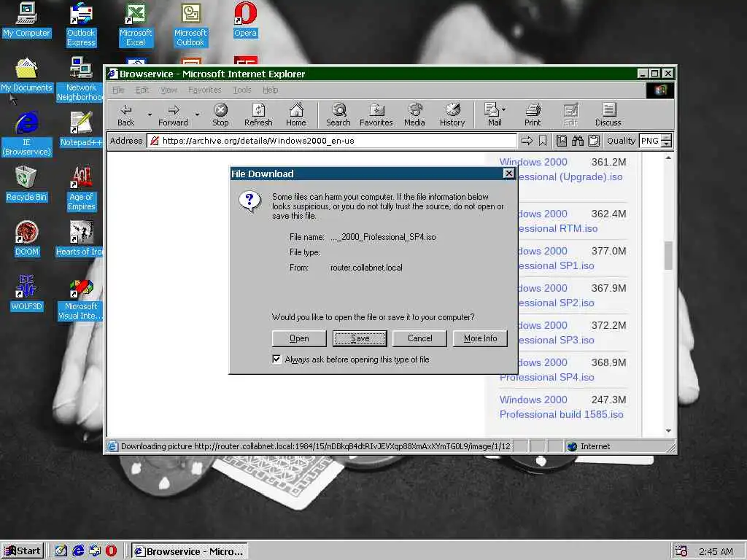Select the WOLF3D desktop icon
This screenshot has height=560, width=747.
(x=26, y=293)
